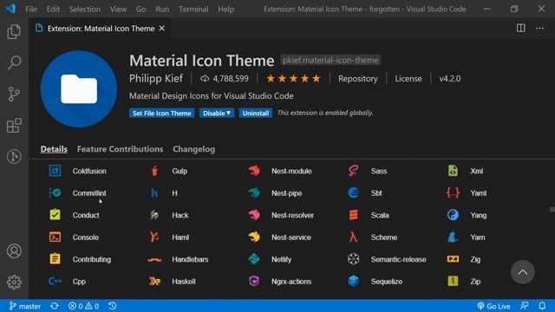Open the License link
Screen dimensions: 555x312
[408, 79]
